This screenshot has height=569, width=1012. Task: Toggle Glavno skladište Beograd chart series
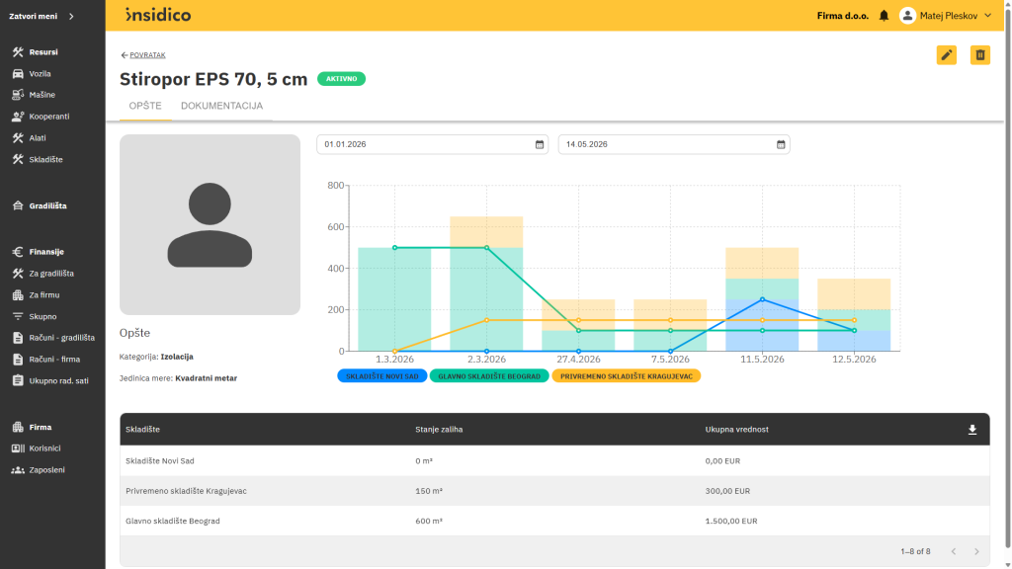[489, 376]
